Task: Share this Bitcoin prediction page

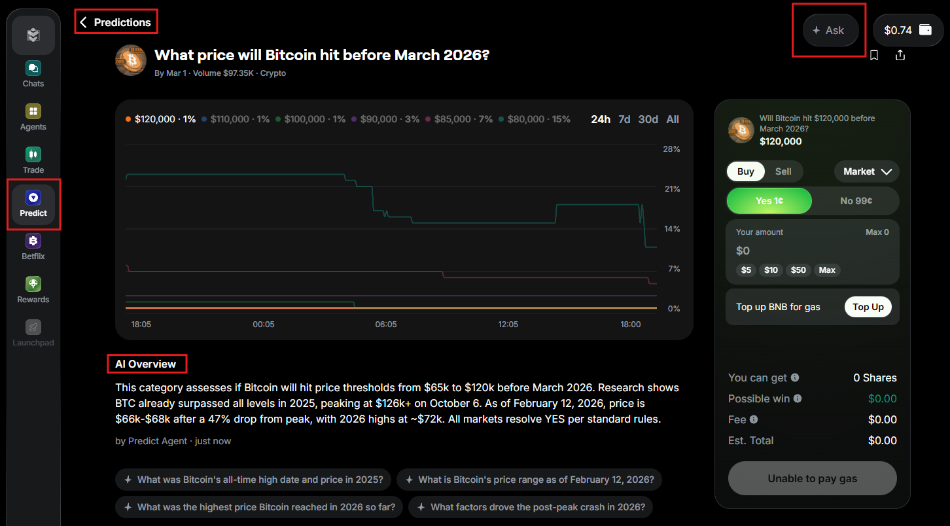Action: click(900, 56)
